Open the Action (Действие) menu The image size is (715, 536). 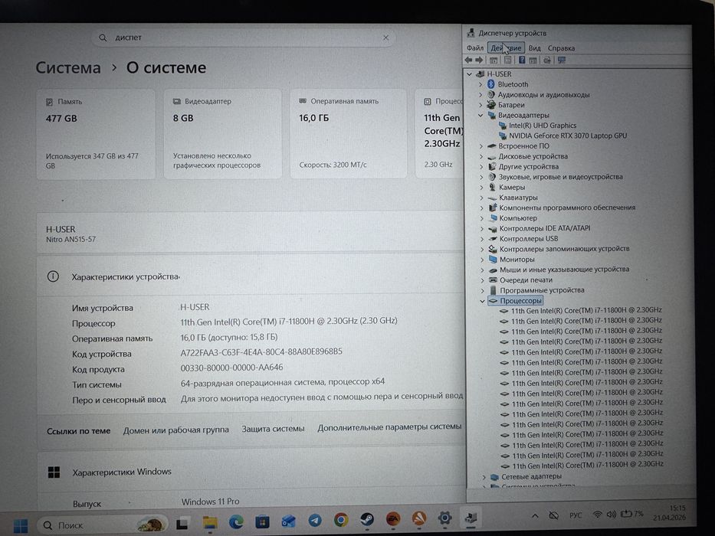pyautogui.click(x=506, y=47)
